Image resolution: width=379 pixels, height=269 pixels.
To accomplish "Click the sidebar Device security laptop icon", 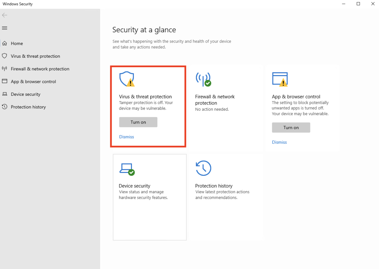I will pos(5,94).
